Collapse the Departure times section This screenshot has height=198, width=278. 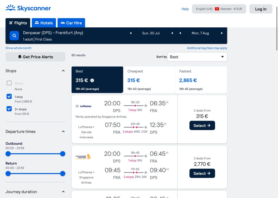click(x=63, y=132)
